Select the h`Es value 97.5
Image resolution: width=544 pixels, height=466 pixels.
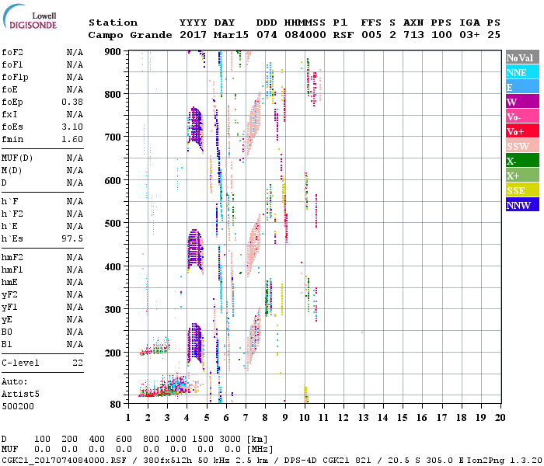point(72,238)
